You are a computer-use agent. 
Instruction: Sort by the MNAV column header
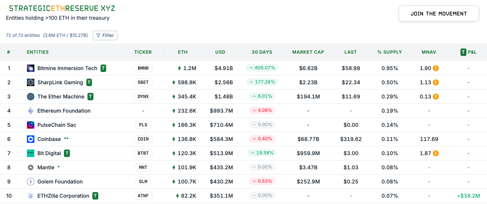[x=429, y=52]
